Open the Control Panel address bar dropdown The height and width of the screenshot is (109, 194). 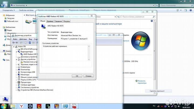[115, 17]
